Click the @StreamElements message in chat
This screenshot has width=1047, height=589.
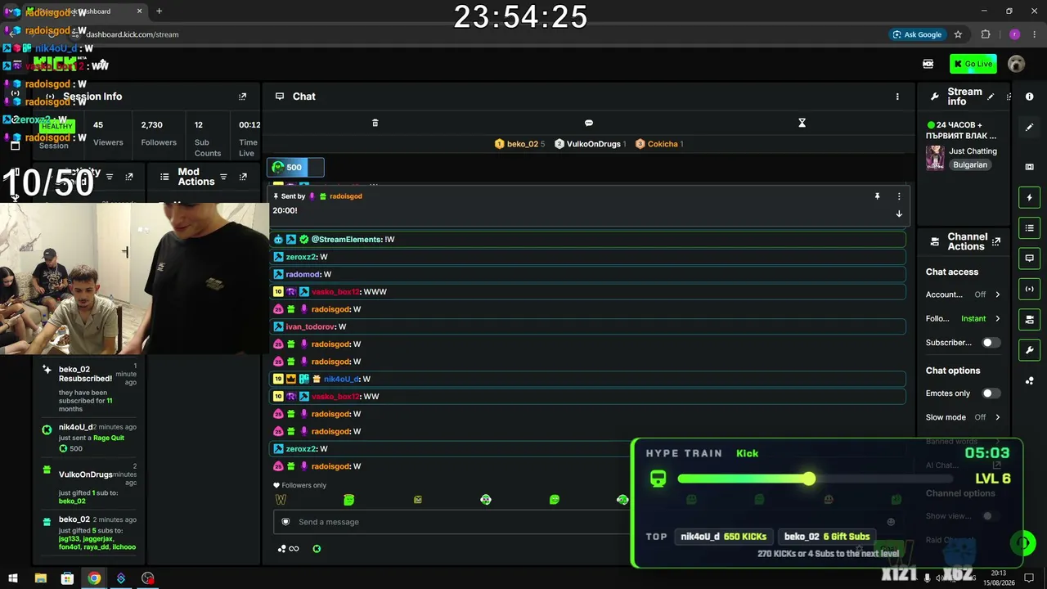pos(587,240)
